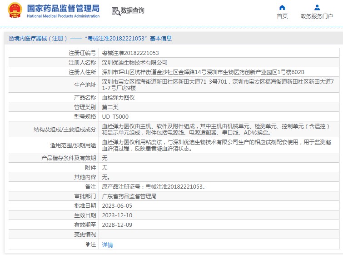Click approval date 2023-06-05 value

click(117, 206)
